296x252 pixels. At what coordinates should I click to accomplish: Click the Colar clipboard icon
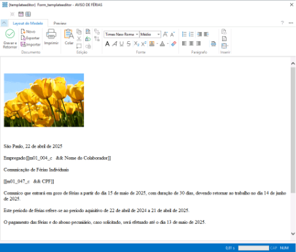click(x=69, y=34)
